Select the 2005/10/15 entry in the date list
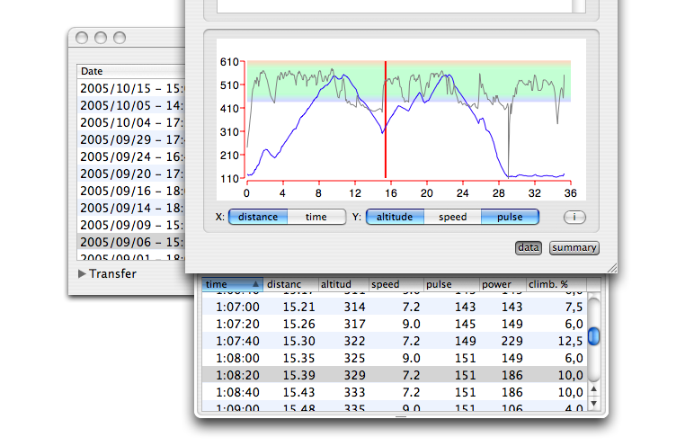Viewport: 694px width, 446px height. tap(130, 88)
